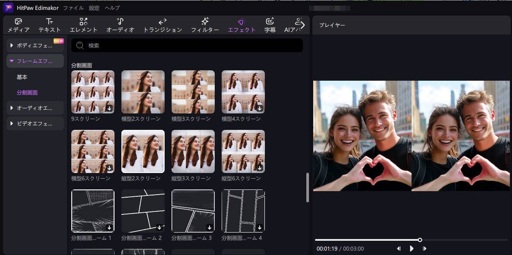This screenshot has width=512, height=255.
Task: Click the player progress slider handle
Action: (420, 240)
